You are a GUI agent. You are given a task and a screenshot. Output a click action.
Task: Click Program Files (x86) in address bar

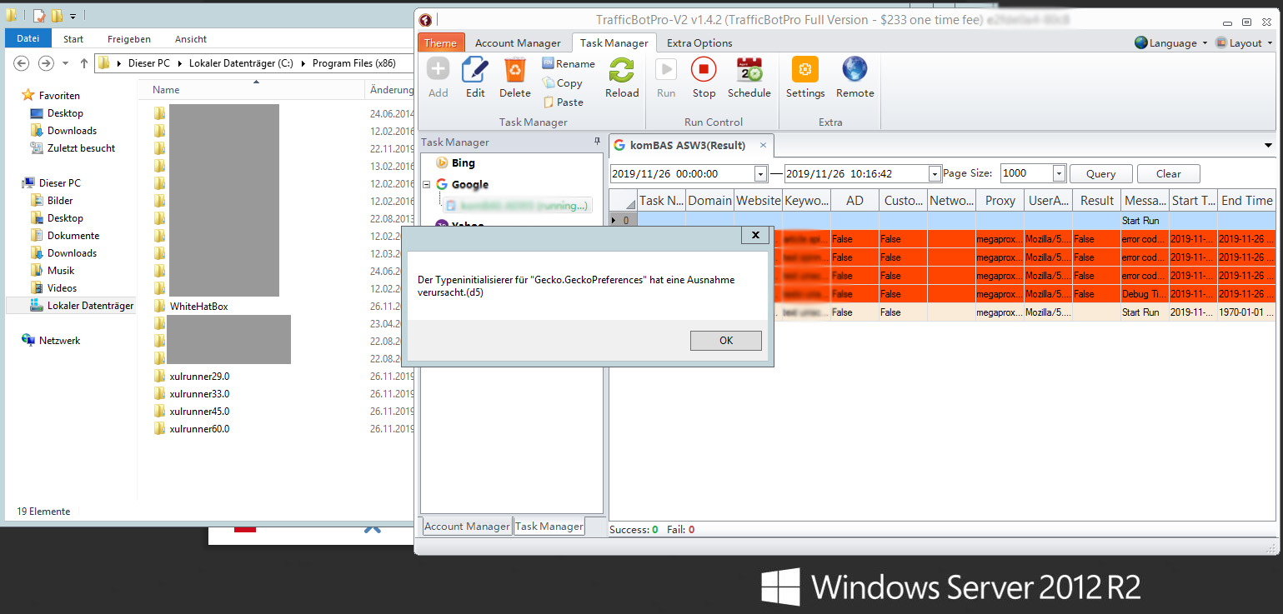353,63
